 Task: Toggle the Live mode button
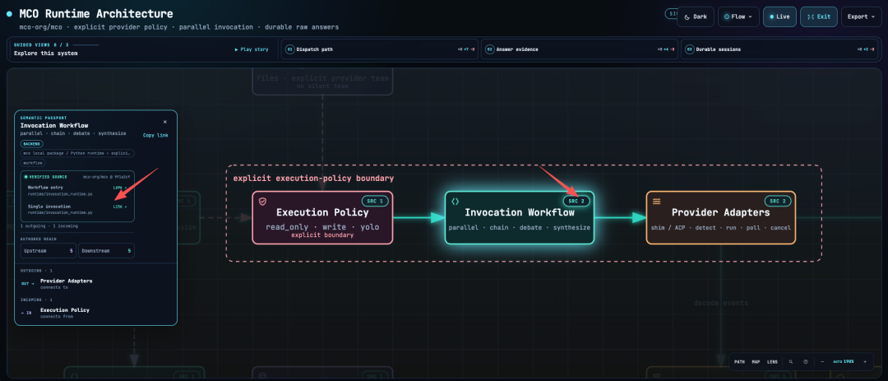779,16
